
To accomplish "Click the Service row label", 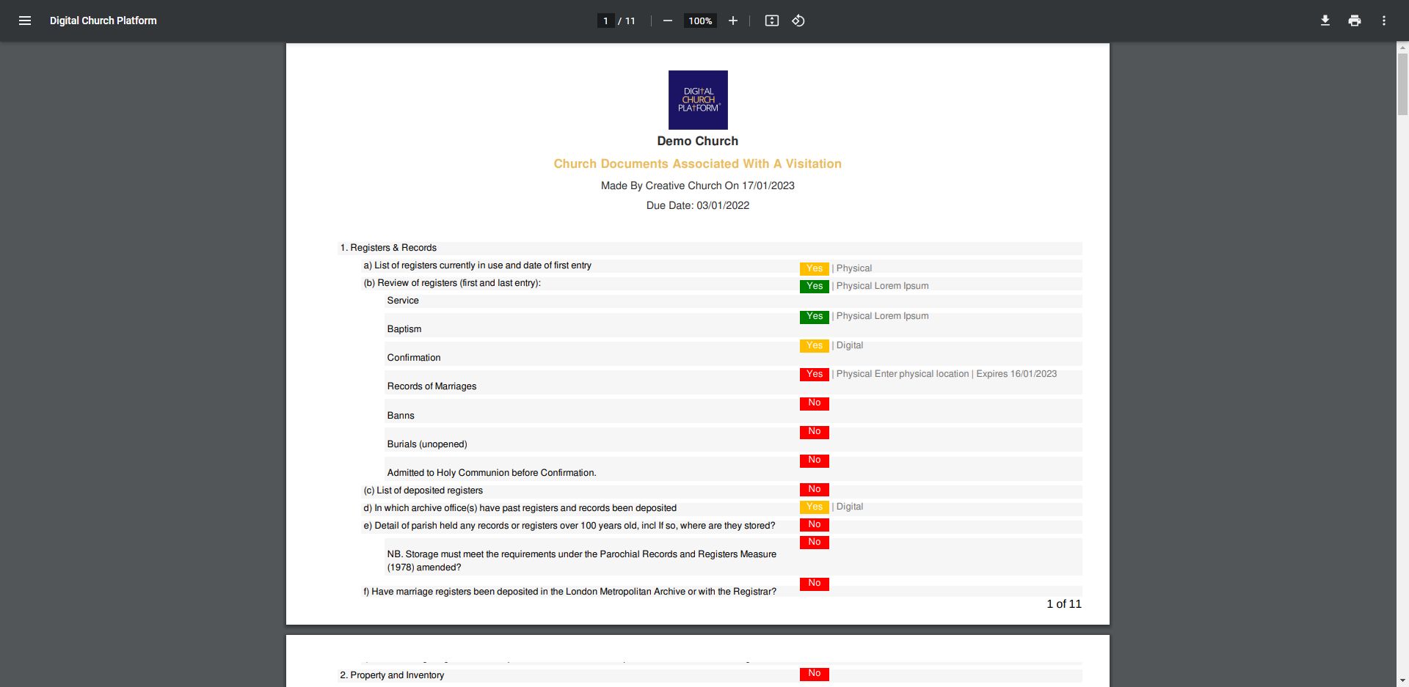I will (403, 301).
